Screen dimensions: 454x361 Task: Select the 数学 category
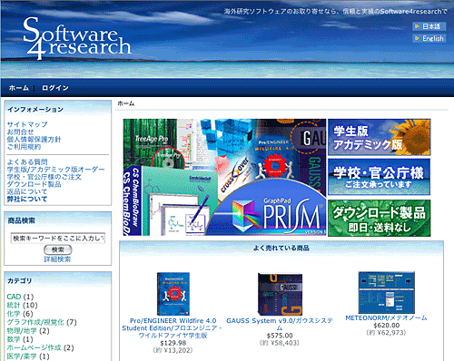tap(14, 339)
